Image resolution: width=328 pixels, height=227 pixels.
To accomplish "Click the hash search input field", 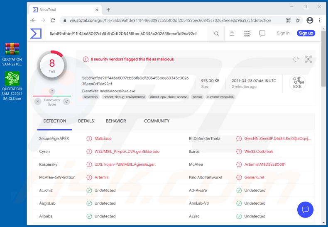I will pos(127,34).
